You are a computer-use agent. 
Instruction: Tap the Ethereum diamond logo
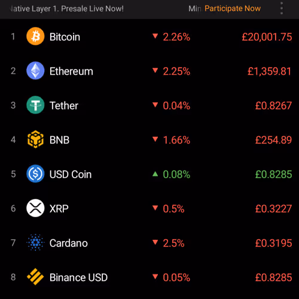[35, 71]
